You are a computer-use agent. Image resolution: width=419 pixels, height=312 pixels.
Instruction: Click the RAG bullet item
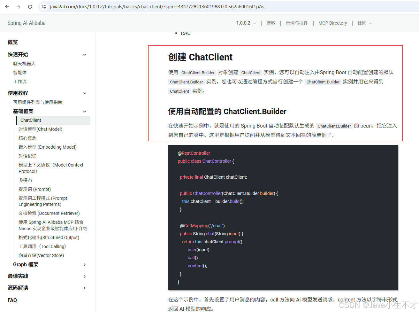(186, 33)
